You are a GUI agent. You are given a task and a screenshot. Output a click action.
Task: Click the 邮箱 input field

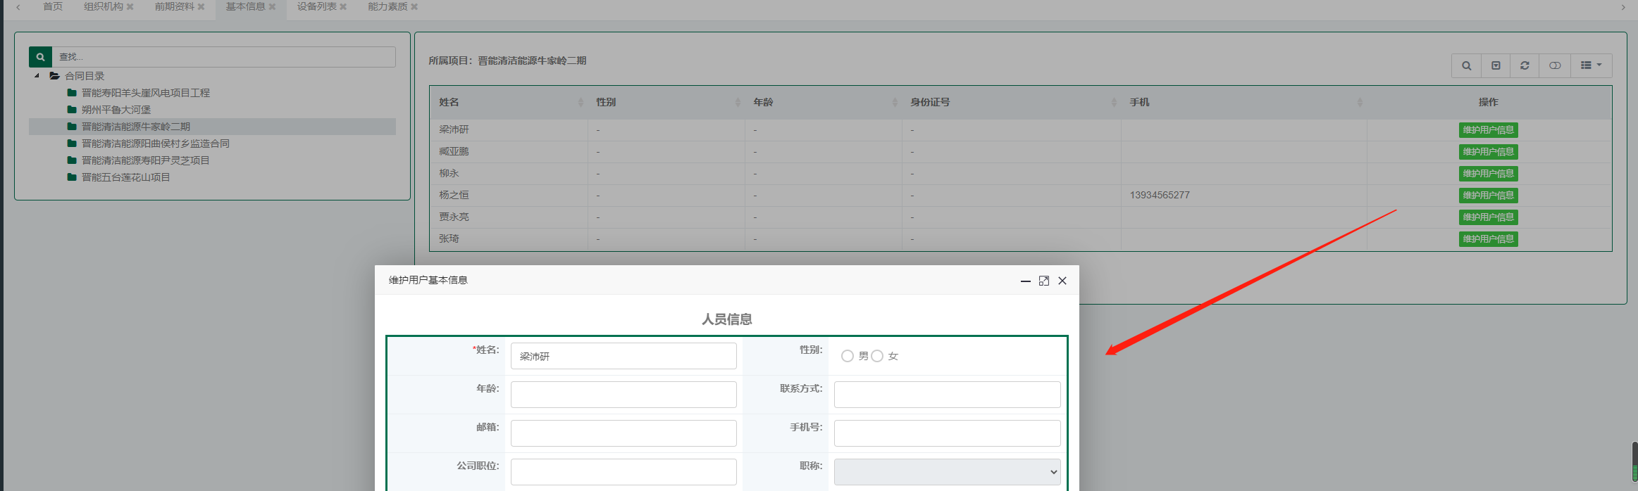tap(623, 433)
